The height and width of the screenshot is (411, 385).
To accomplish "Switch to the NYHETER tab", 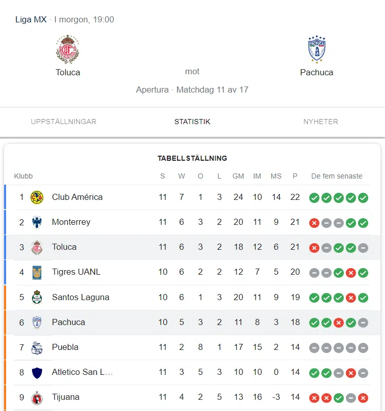I will click(320, 122).
